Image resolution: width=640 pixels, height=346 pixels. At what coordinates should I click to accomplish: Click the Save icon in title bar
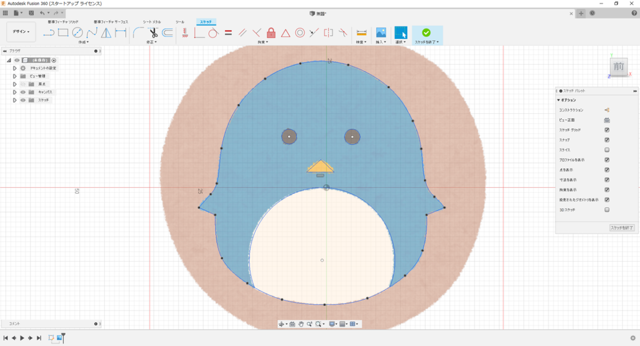[31, 13]
